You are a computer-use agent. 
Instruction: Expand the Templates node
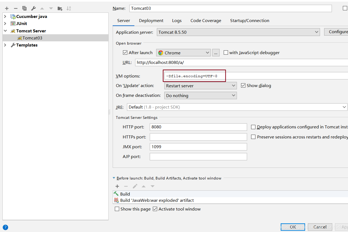coord(5,45)
